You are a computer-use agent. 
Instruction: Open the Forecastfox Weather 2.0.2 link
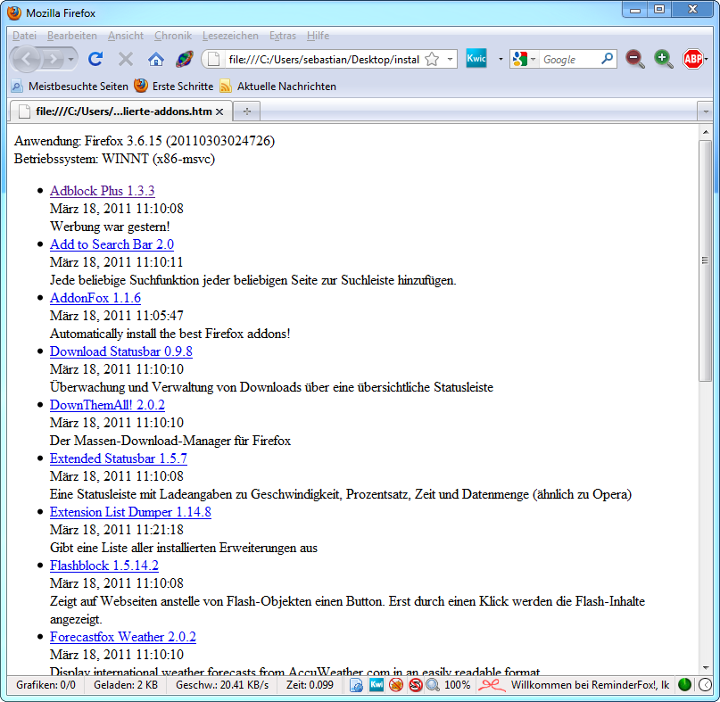point(123,637)
